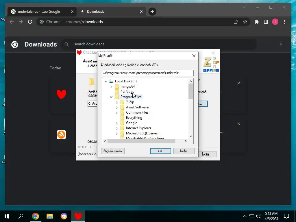Click the Avast installer download icon
Image resolution: width=296 pixels, height=222 pixels.
coord(61,135)
